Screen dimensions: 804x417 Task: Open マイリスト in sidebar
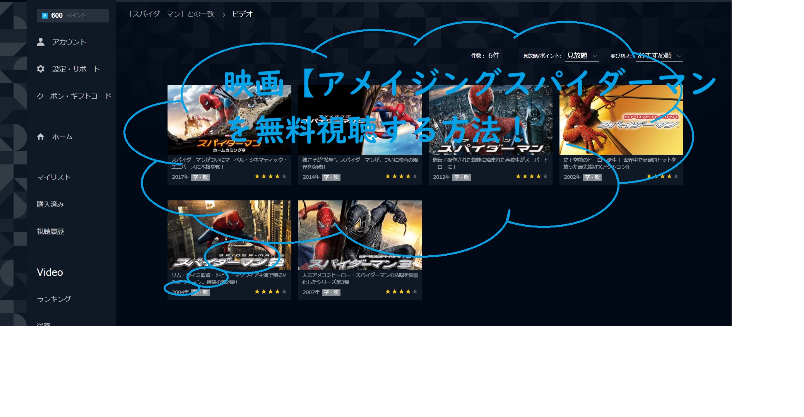click(54, 177)
